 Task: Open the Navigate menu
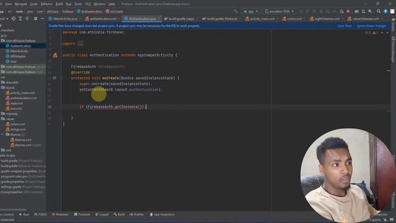point(21,4)
